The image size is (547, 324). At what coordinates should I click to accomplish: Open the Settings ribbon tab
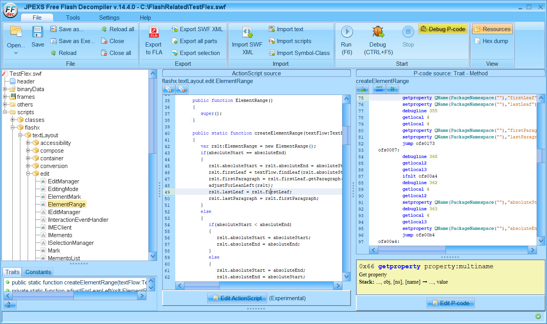coord(109,18)
